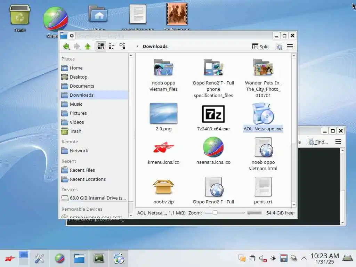Expand hidden system tray icons arrow

(x=304, y=258)
